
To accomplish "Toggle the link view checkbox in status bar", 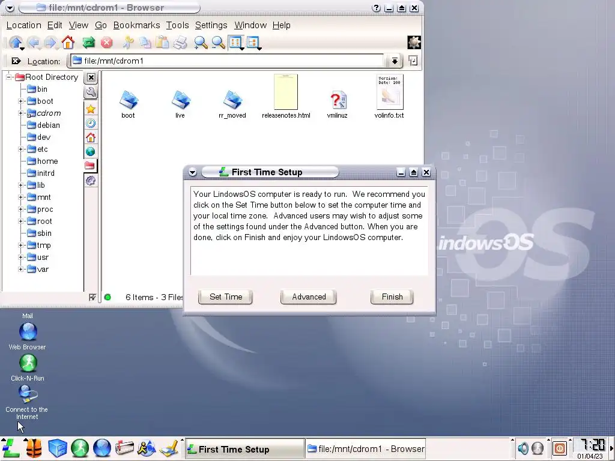I will tap(92, 297).
